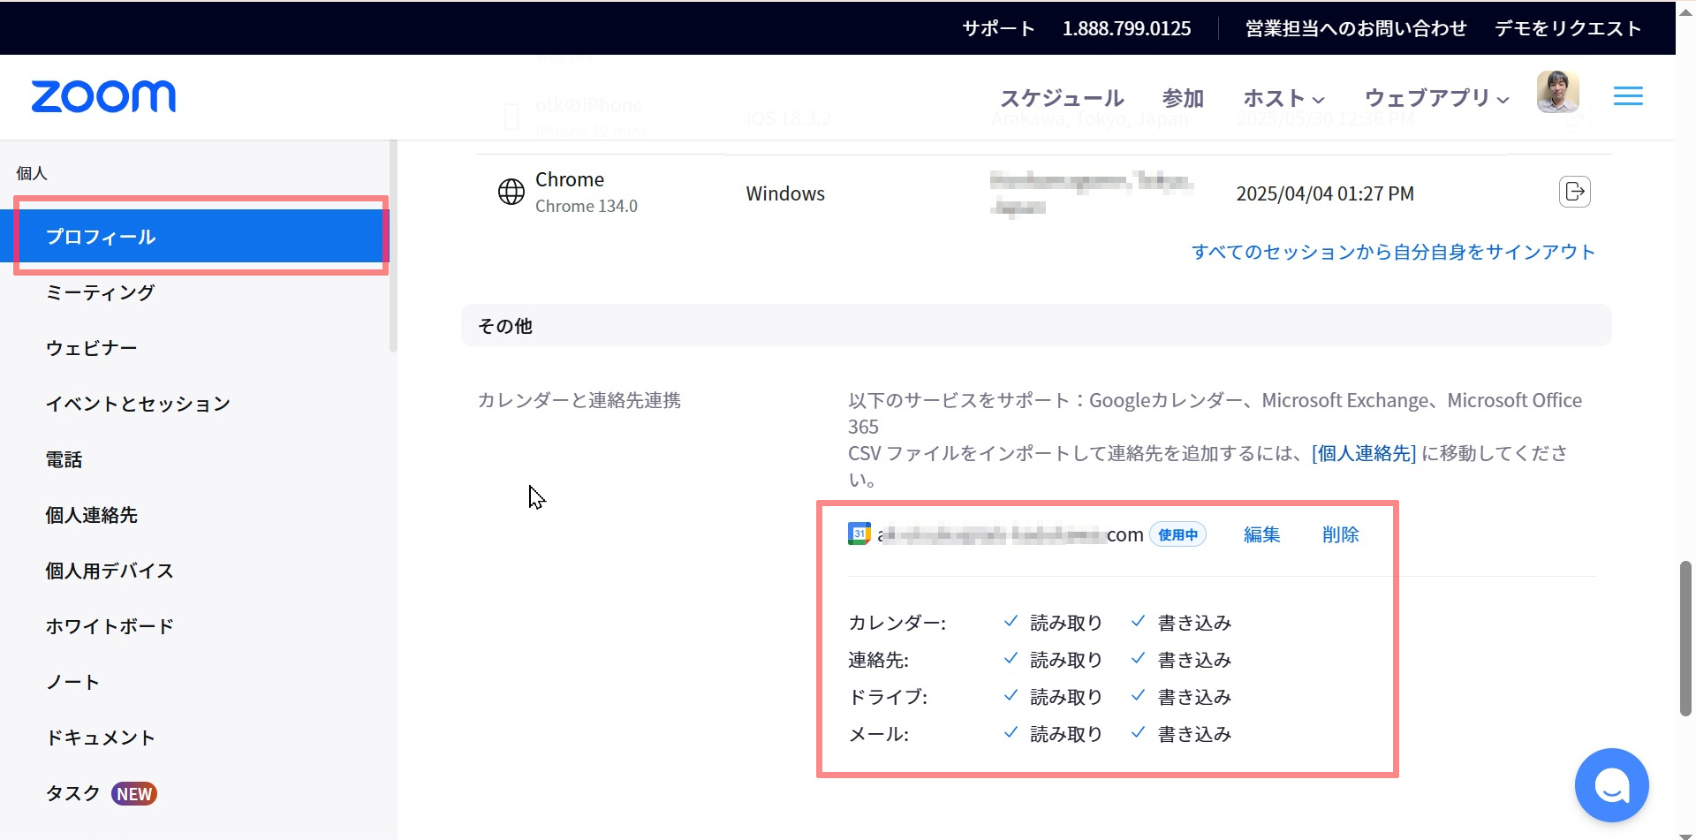This screenshot has height=840, width=1696.
Task: Click the [個人連絡先] inline link
Action: (x=1364, y=453)
